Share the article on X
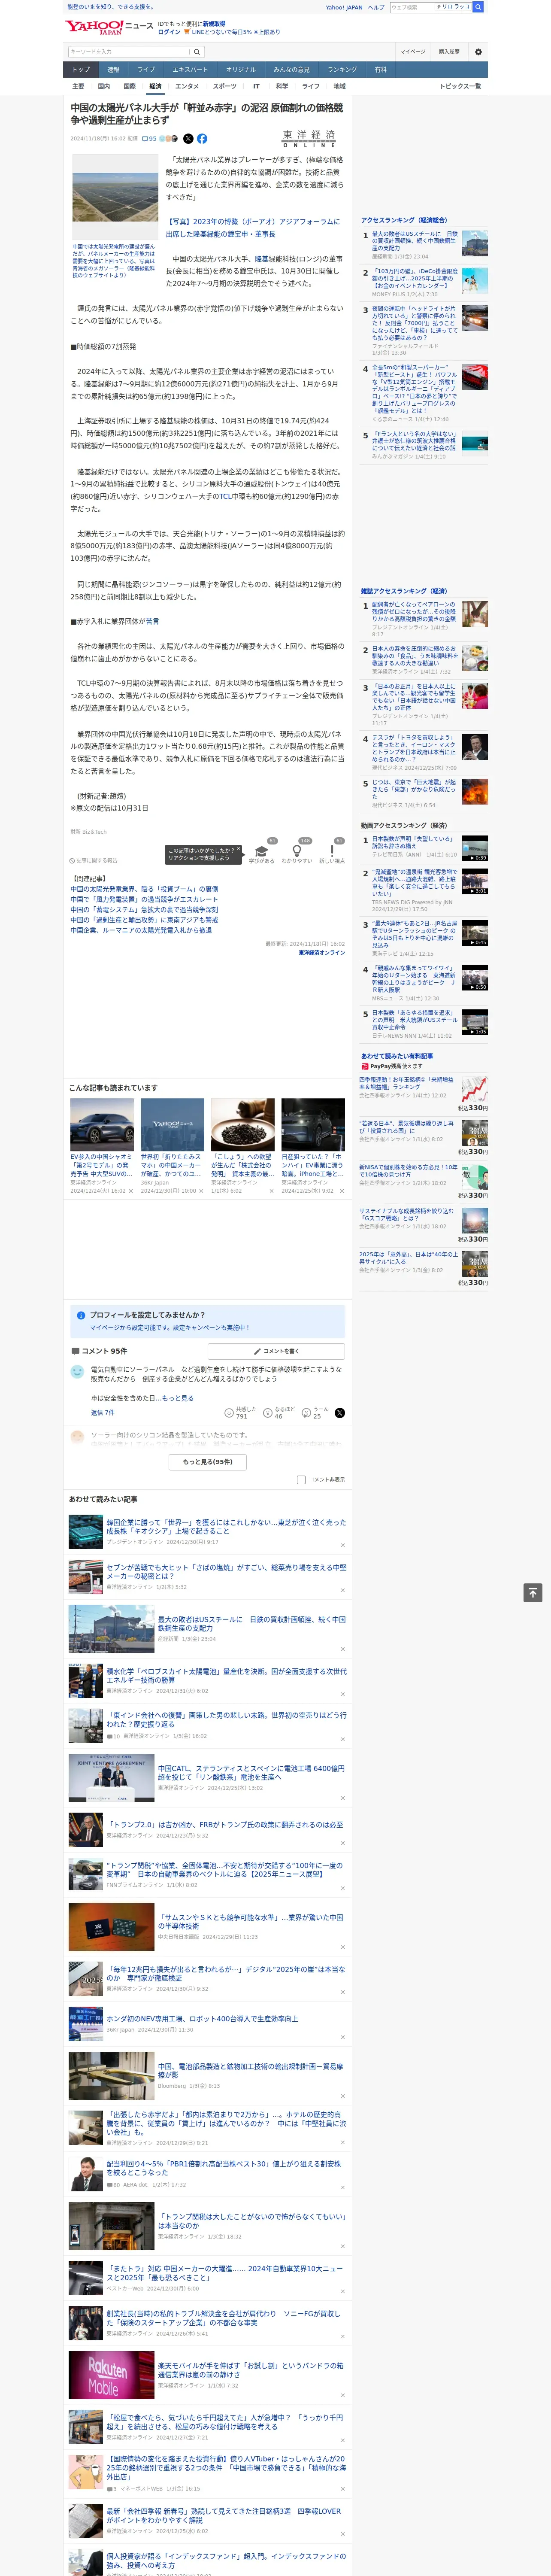551x2576 pixels. pyautogui.click(x=188, y=139)
